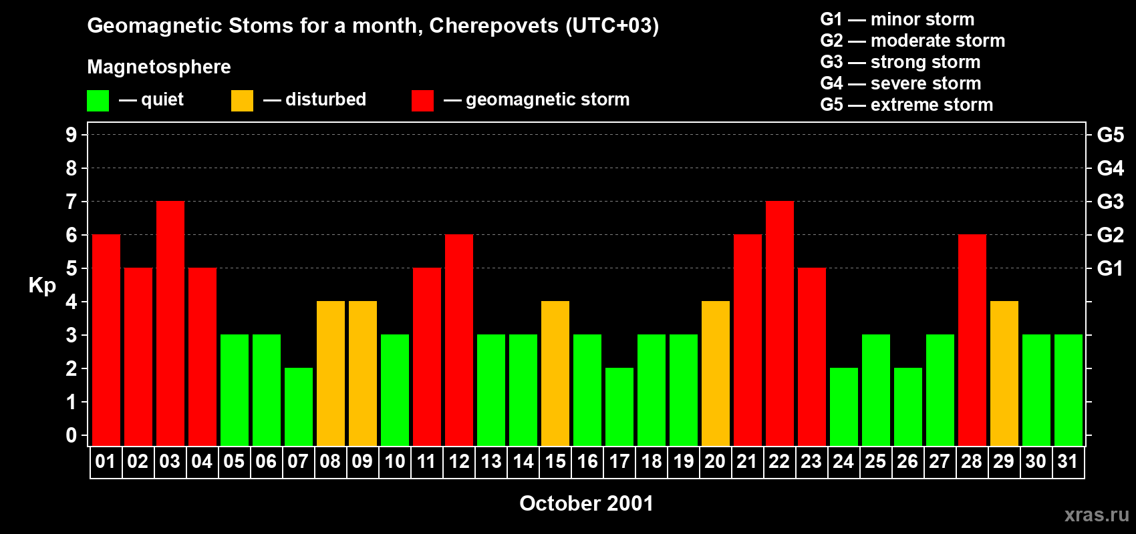Click the orange bar for day 09
The image size is (1136, 534).
[x=363, y=373]
